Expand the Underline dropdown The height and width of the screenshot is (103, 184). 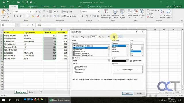[109, 61]
